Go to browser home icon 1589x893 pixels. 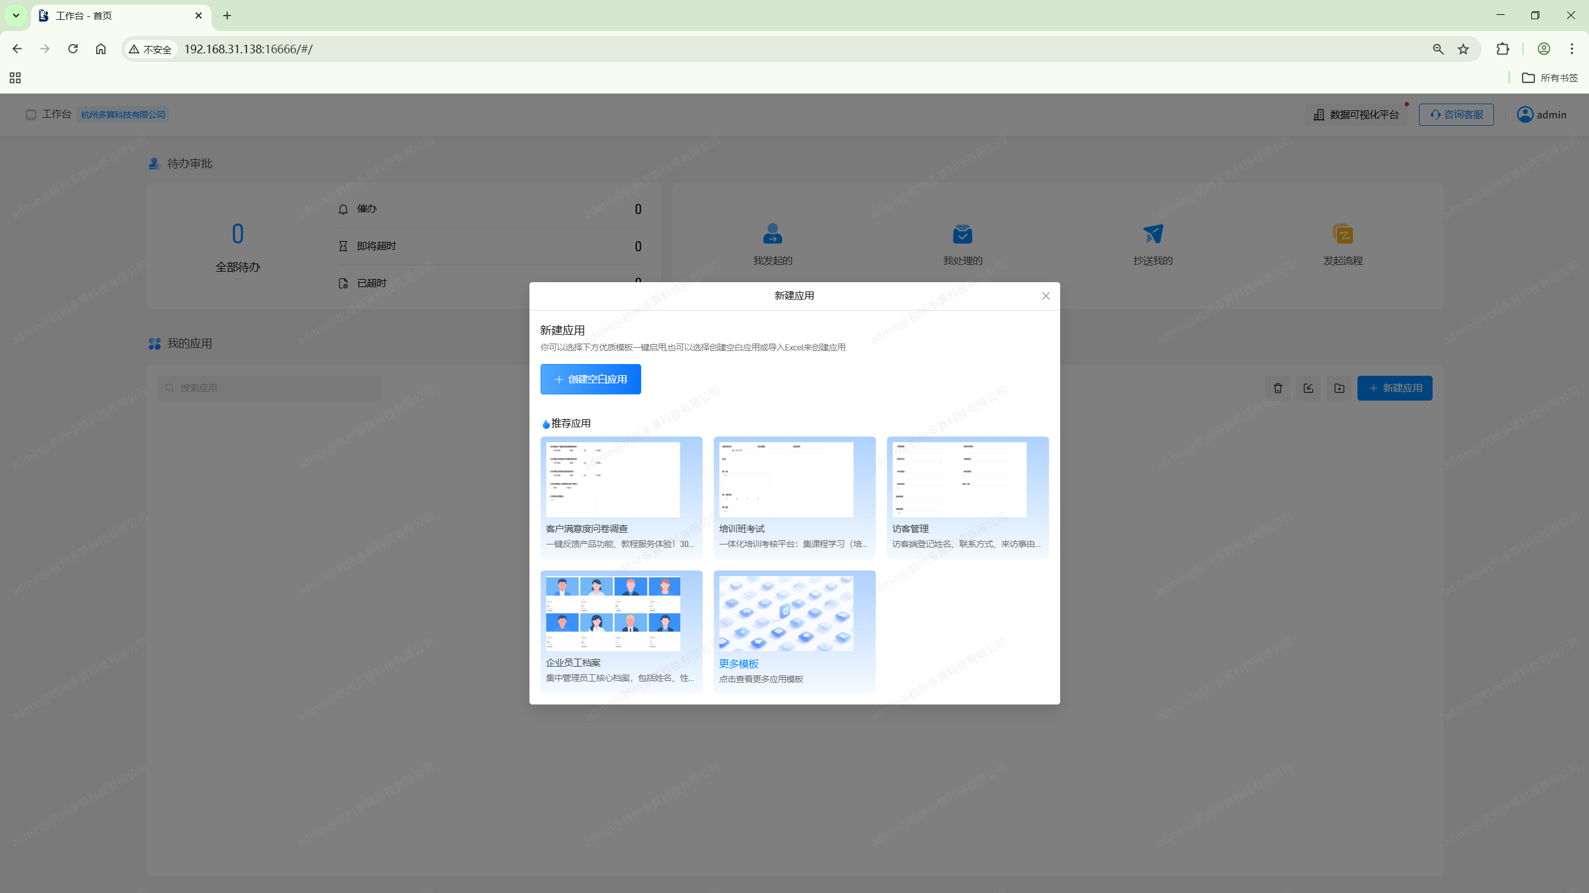point(101,49)
